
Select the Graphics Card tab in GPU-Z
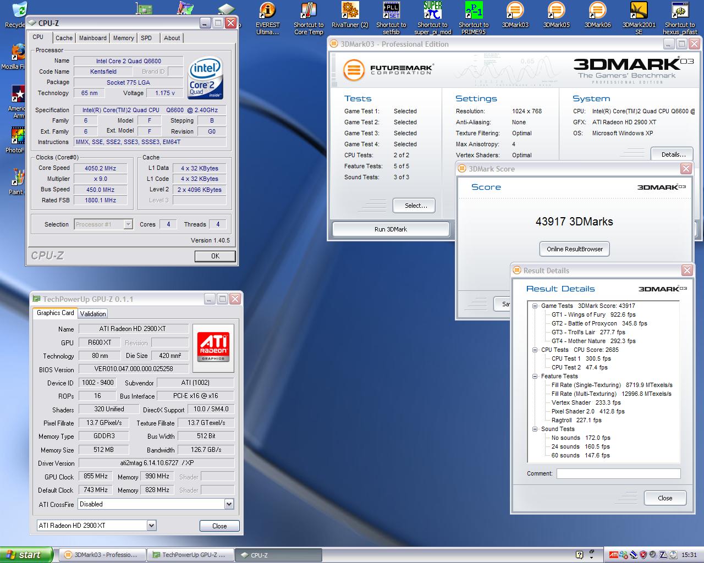click(56, 313)
